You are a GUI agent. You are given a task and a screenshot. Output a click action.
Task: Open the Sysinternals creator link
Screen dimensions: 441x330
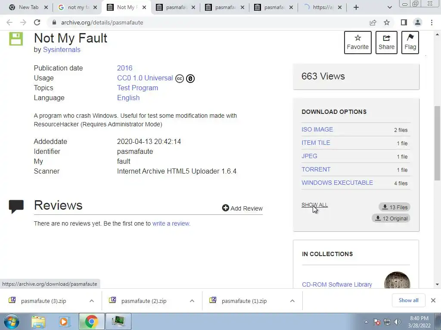62,50
